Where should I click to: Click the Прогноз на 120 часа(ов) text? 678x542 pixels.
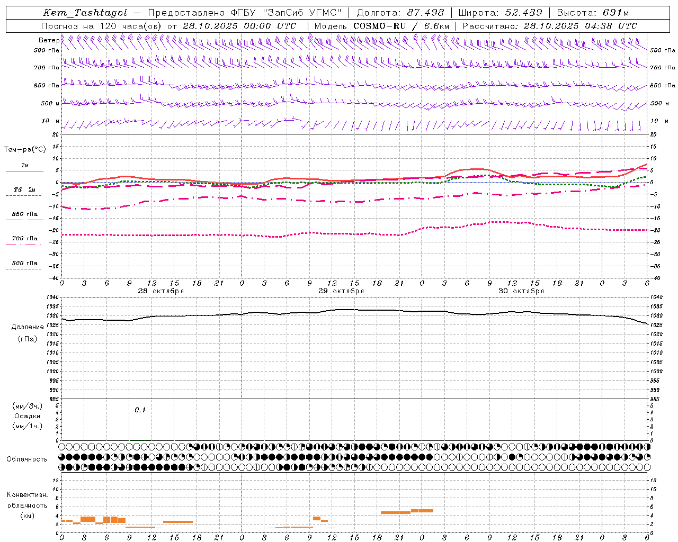point(102,26)
